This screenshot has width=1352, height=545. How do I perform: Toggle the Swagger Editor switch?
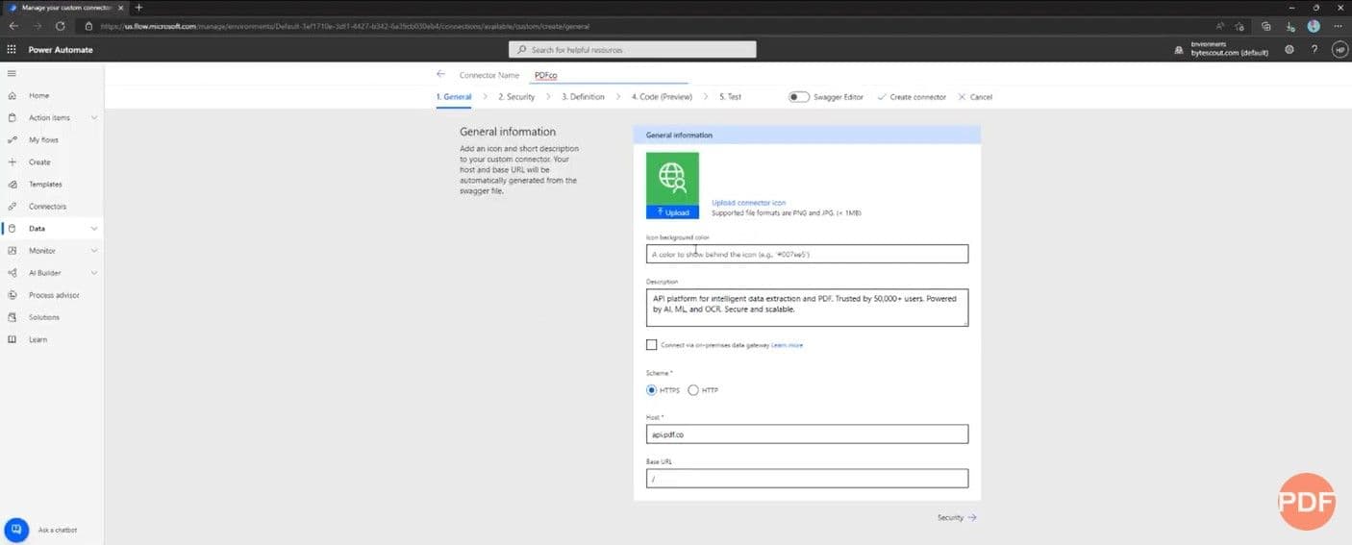(798, 97)
